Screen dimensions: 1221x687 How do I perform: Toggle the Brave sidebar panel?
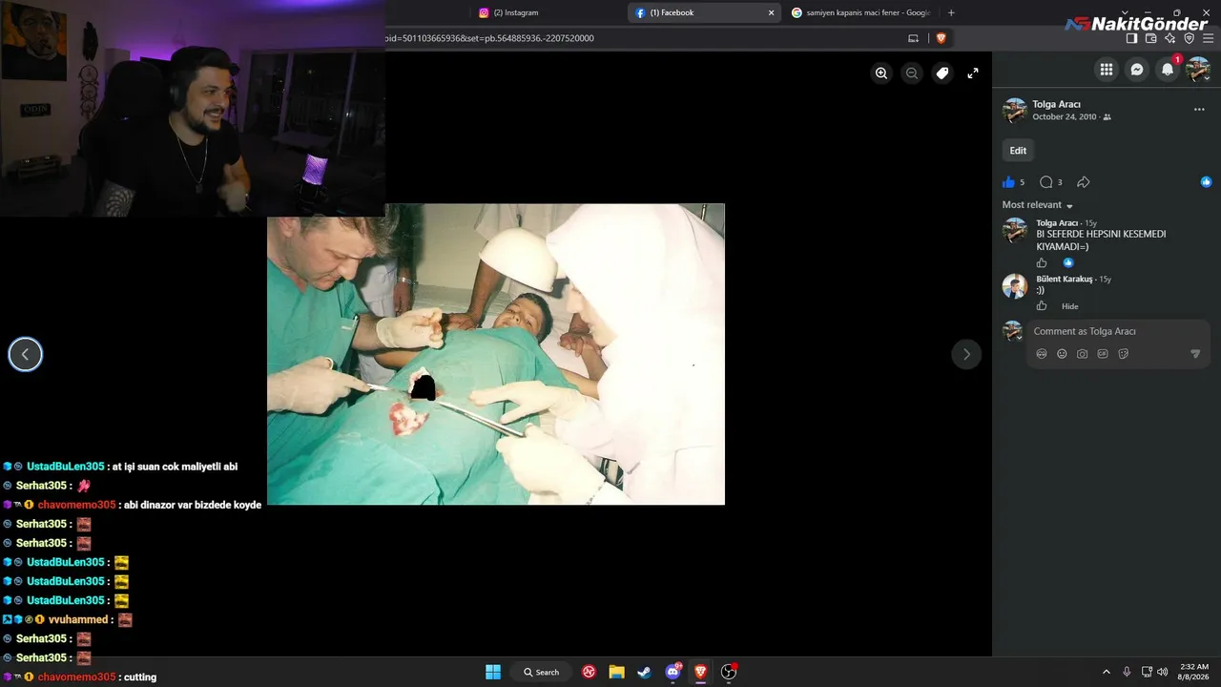[x=1131, y=38]
